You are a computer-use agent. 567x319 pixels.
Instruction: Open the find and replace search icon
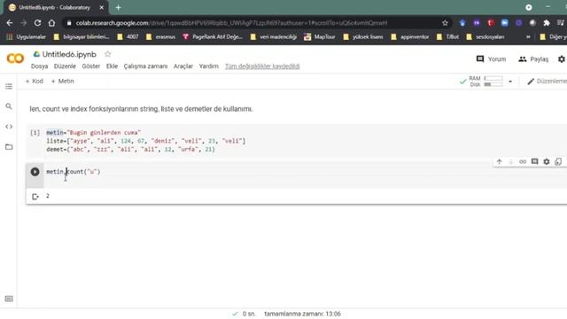[x=9, y=106]
